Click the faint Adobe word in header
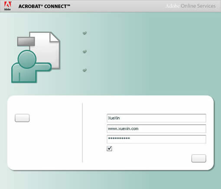The height and width of the screenshot is (189, 221). click(x=172, y=6)
